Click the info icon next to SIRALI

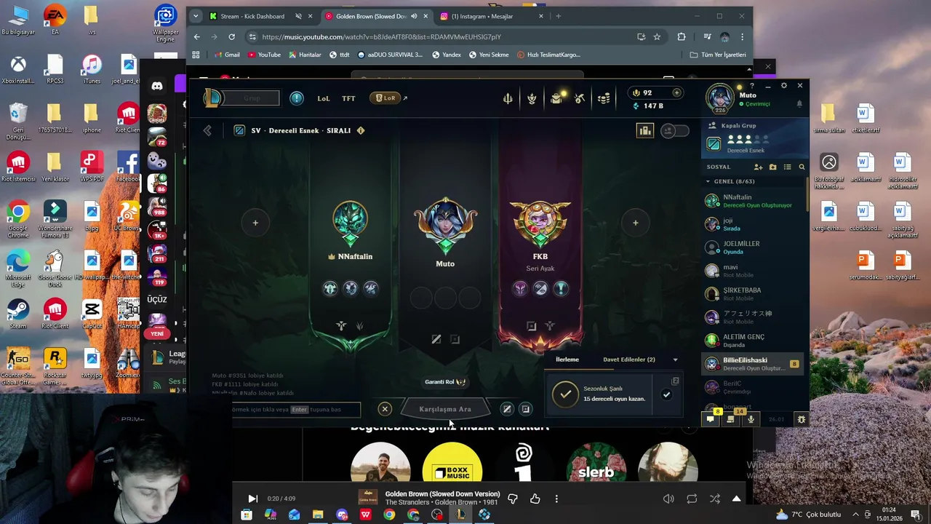(x=360, y=130)
